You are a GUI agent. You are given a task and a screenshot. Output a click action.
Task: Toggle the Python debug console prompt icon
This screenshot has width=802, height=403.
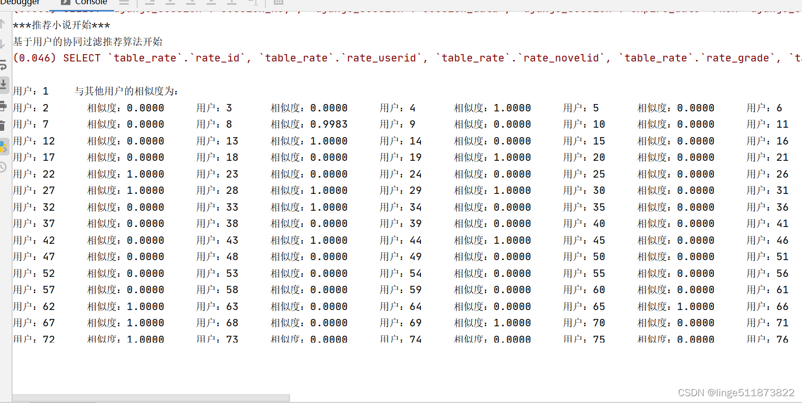pos(3,147)
